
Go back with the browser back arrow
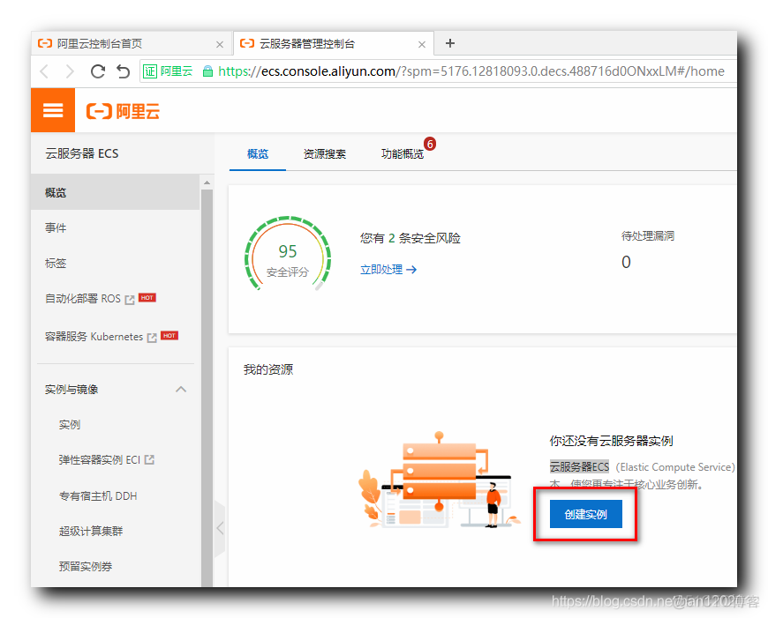point(44,71)
